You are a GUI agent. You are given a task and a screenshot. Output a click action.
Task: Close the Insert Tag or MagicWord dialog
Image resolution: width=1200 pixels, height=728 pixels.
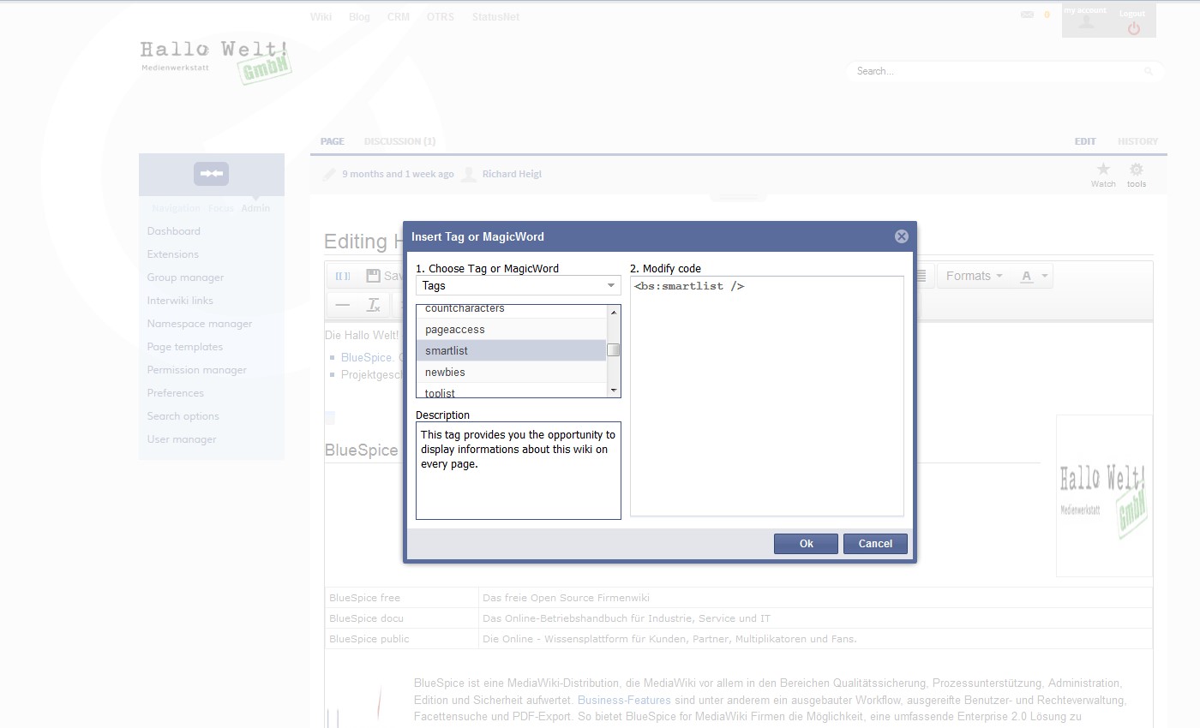tap(901, 236)
